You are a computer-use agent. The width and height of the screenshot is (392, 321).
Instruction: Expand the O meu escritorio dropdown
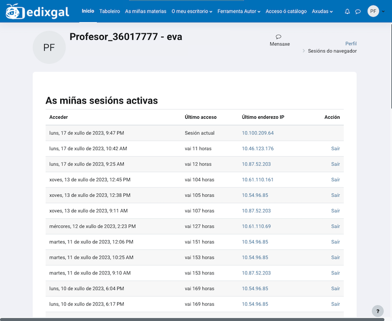(x=192, y=11)
